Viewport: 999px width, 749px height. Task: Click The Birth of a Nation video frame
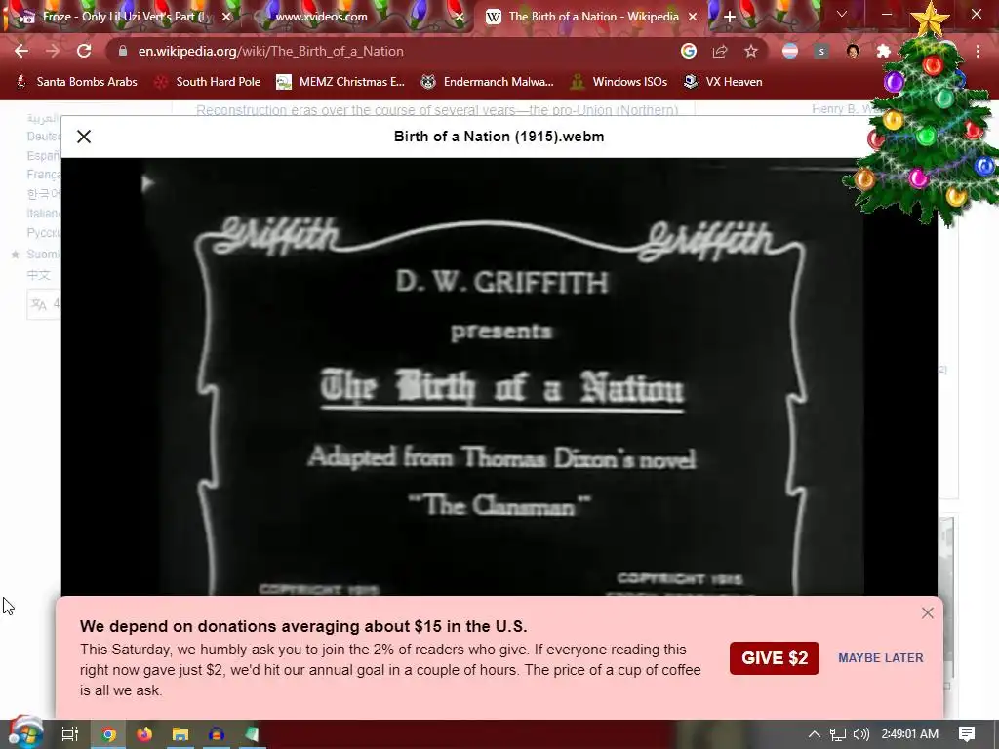499,377
